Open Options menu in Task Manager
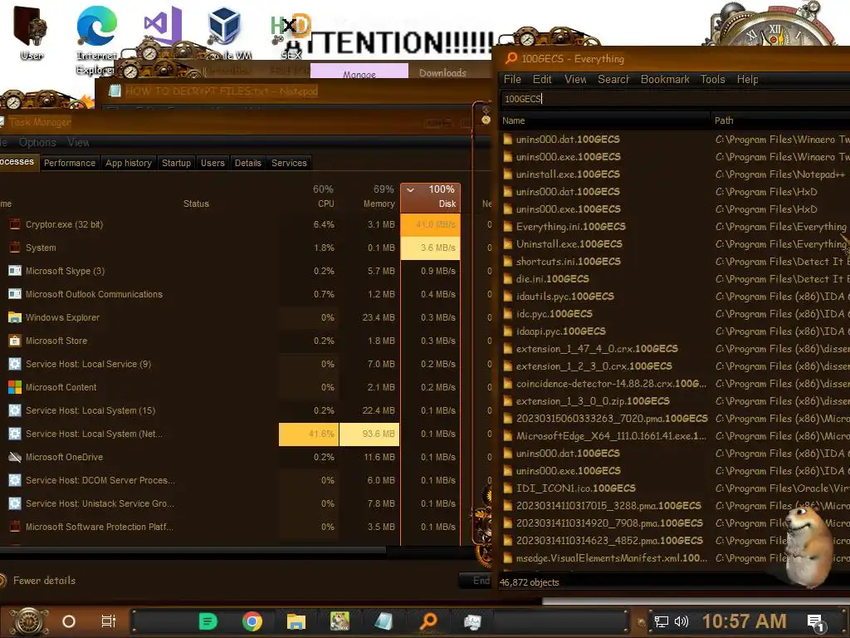This screenshot has width=850, height=638. pos(37,142)
